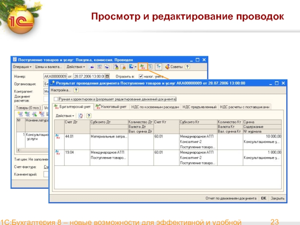300x225 pixels.
Task: Click Сумма column header
Action: [262, 122]
